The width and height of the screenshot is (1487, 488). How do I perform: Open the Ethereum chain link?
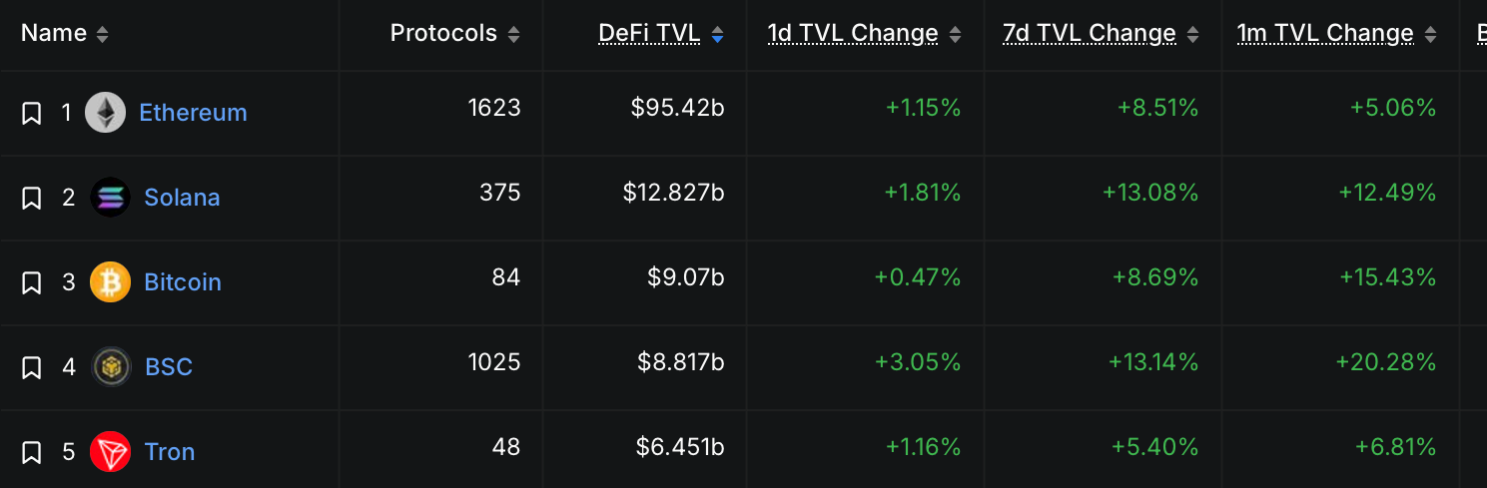(x=193, y=113)
